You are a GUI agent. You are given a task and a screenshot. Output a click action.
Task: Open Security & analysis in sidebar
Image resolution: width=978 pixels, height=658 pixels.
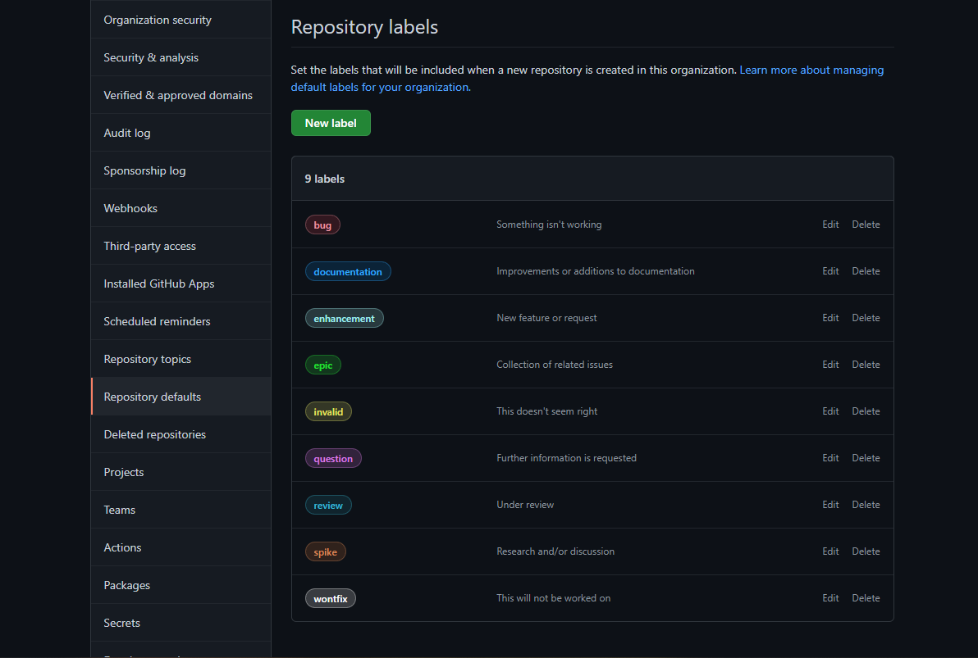(181, 57)
